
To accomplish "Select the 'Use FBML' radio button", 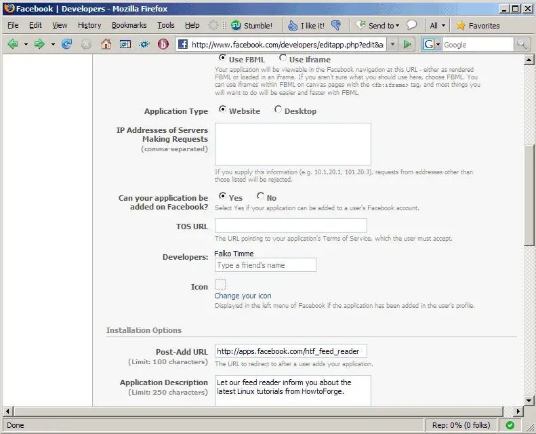I will tap(222, 58).
